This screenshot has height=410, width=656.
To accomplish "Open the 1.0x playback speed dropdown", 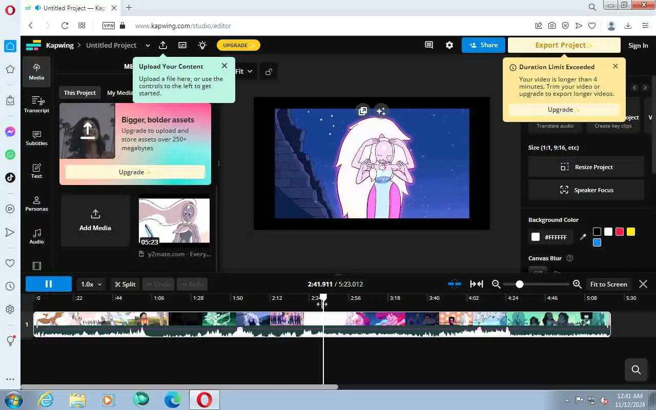I will [92, 284].
